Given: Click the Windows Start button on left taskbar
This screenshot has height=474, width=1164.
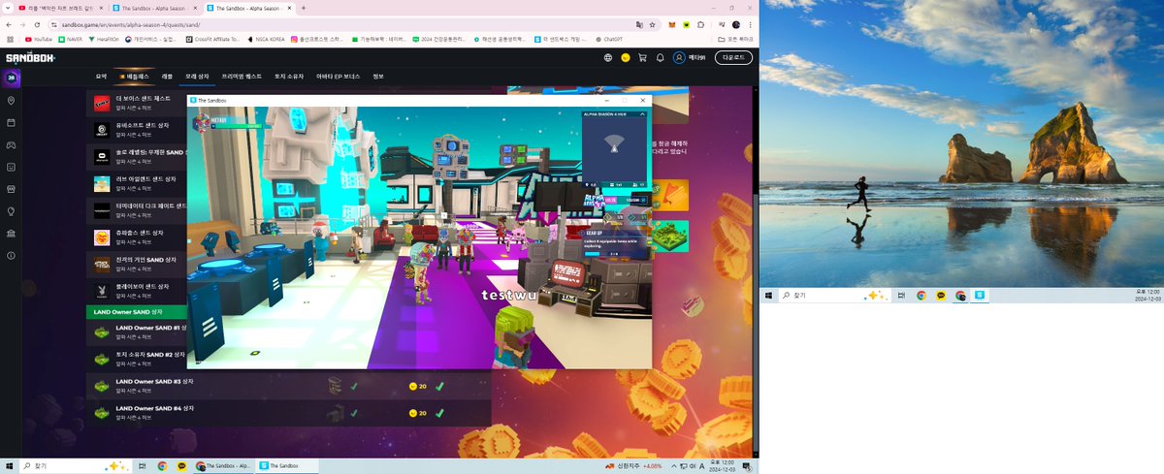Looking at the screenshot, I should point(10,466).
